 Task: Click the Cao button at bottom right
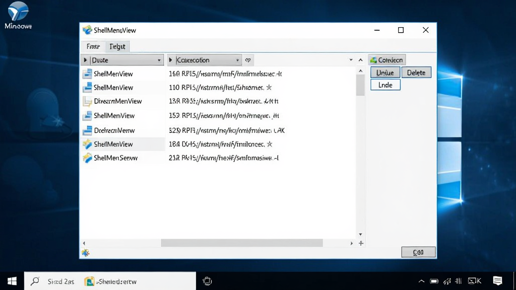coord(418,252)
